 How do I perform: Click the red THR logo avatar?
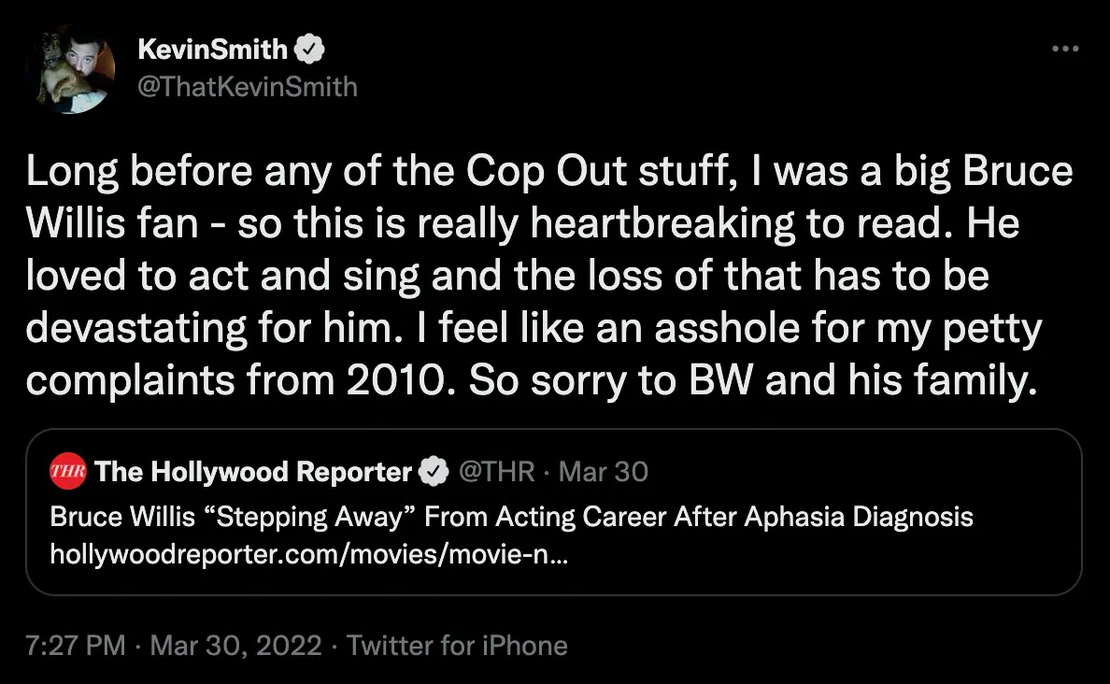pyautogui.click(x=67, y=472)
